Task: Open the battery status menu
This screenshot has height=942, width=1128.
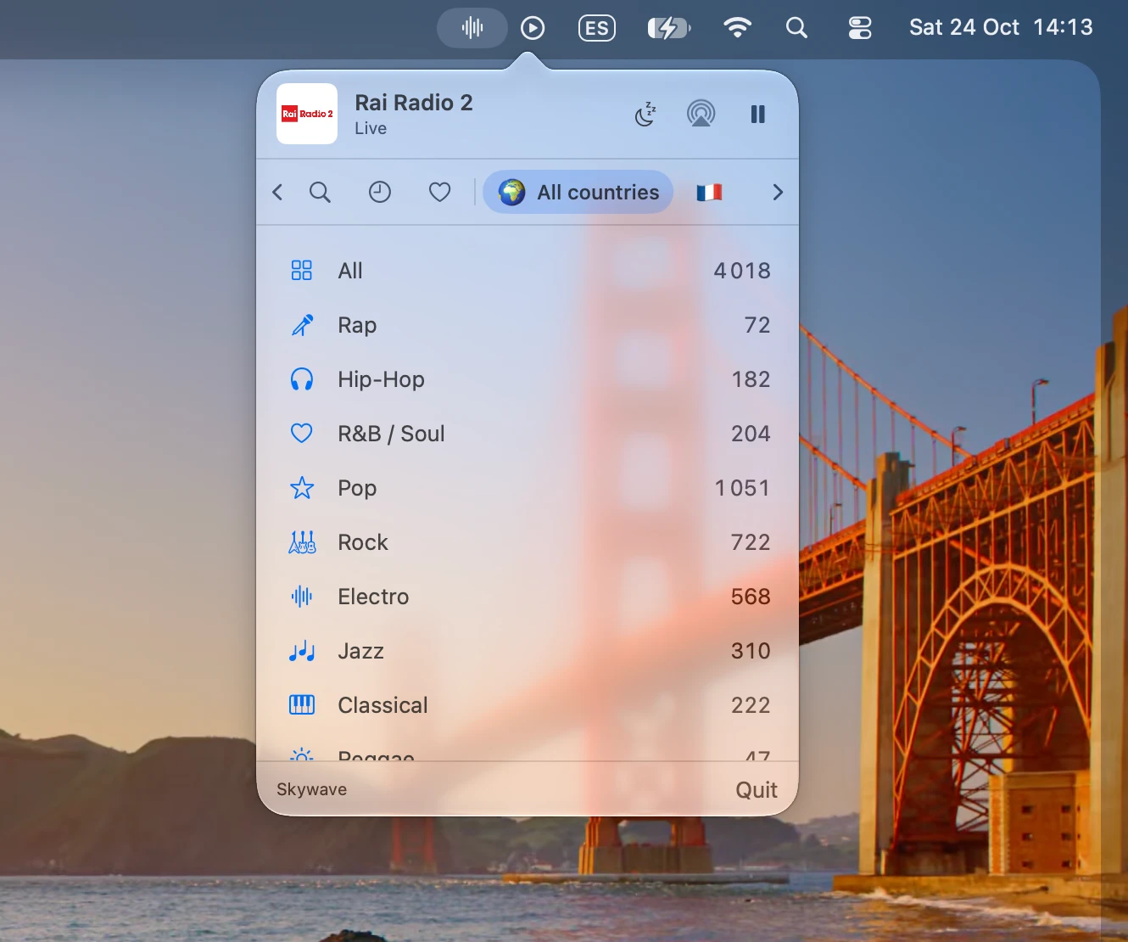Action: tap(669, 28)
